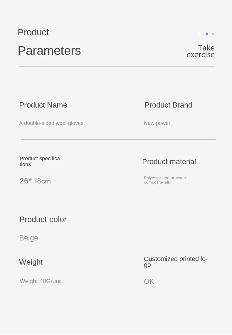232x335 pixels.
Task: Click "Polyester and brocade composite silk" text
Action: [165, 180]
